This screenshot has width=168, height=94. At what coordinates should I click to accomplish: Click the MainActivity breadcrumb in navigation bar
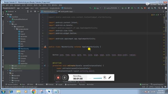(67, 8)
